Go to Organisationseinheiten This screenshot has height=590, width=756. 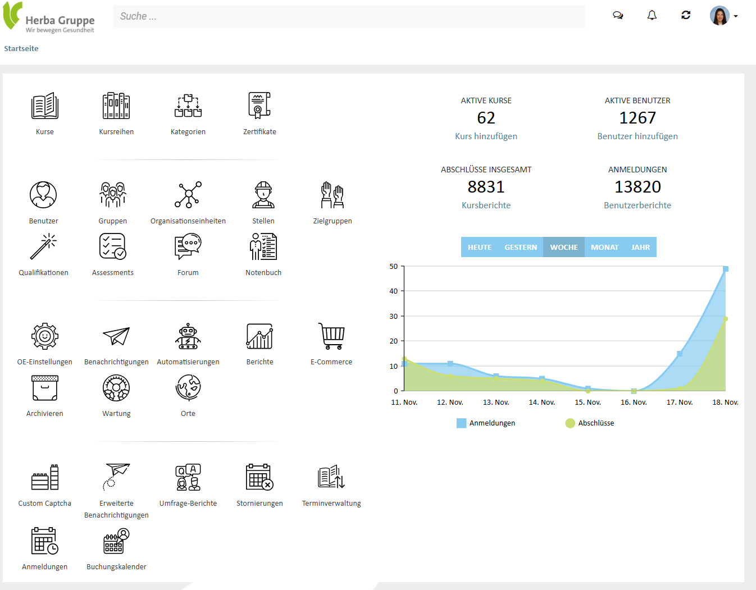tap(188, 195)
